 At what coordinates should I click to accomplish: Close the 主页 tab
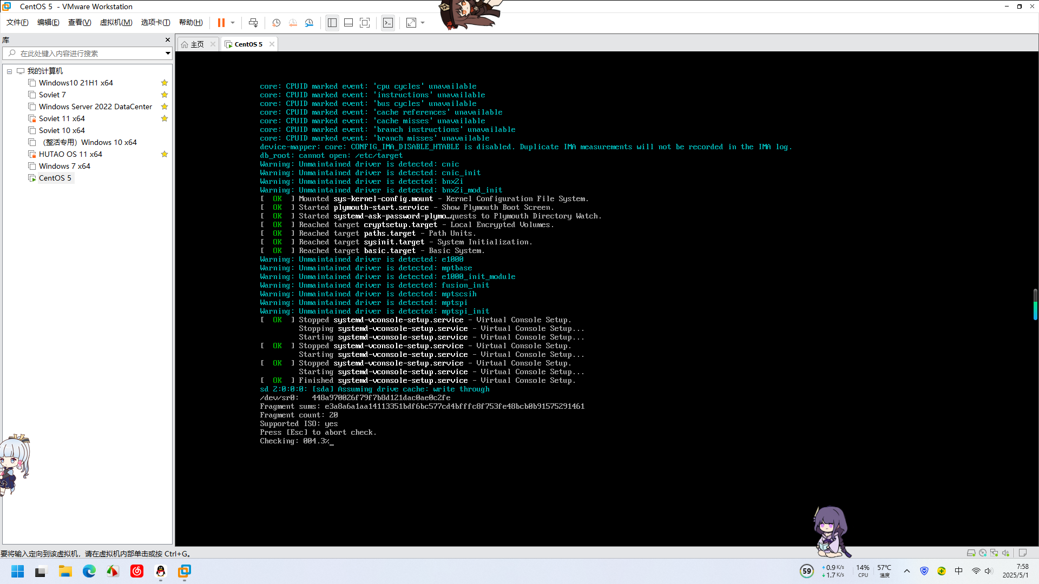pos(213,44)
